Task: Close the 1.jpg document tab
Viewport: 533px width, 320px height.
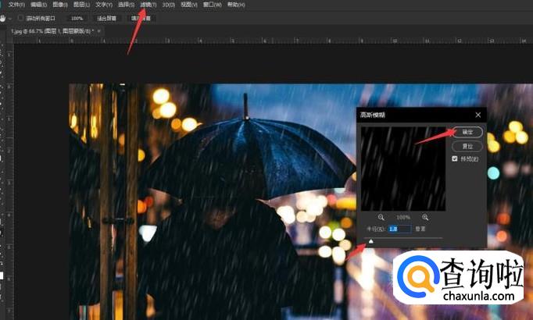Action: tap(99, 31)
